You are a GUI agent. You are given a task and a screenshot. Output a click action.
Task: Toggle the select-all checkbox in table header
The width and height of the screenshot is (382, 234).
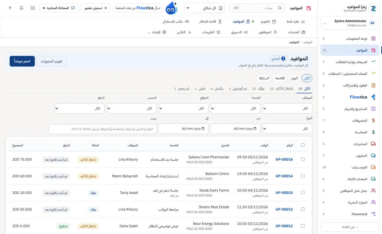click(303, 145)
